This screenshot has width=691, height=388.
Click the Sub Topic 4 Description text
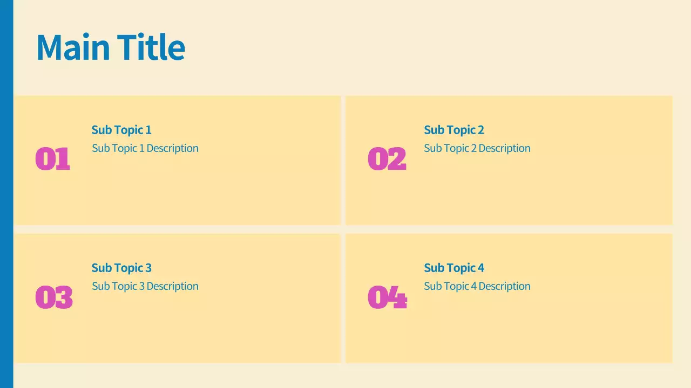coord(477,286)
